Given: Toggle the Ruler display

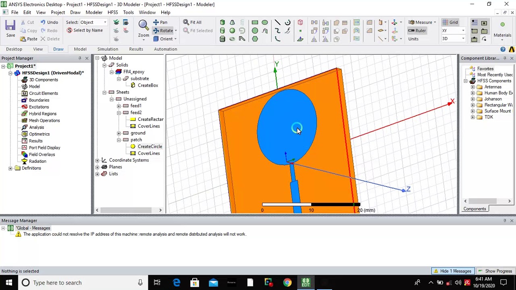Looking at the screenshot, I should (x=417, y=31).
